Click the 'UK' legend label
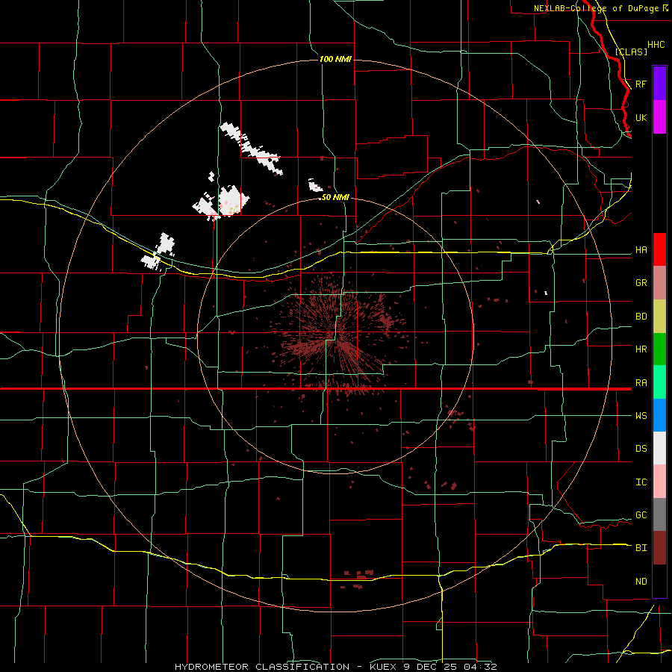This screenshot has width=672, height=672. [641, 117]
